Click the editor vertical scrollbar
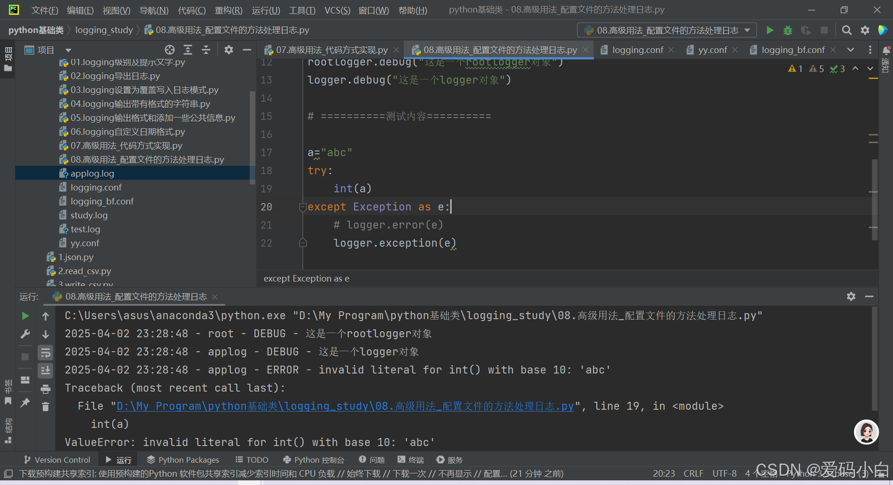 tap(874, 200)
